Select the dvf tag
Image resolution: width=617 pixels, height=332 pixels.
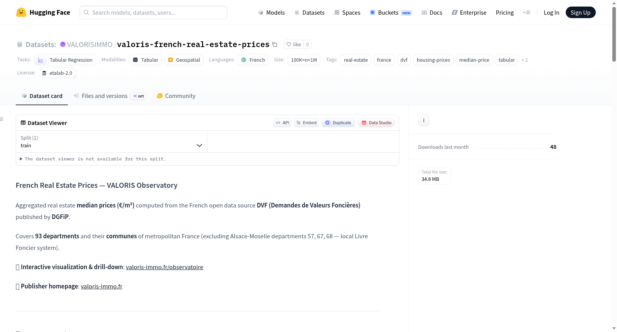coord(404,60)
